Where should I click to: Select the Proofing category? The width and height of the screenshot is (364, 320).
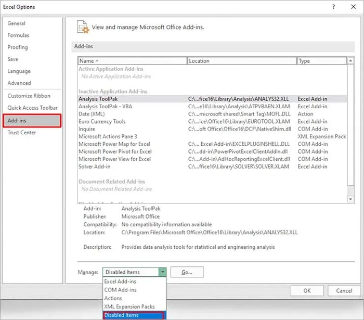click(17, 47)
